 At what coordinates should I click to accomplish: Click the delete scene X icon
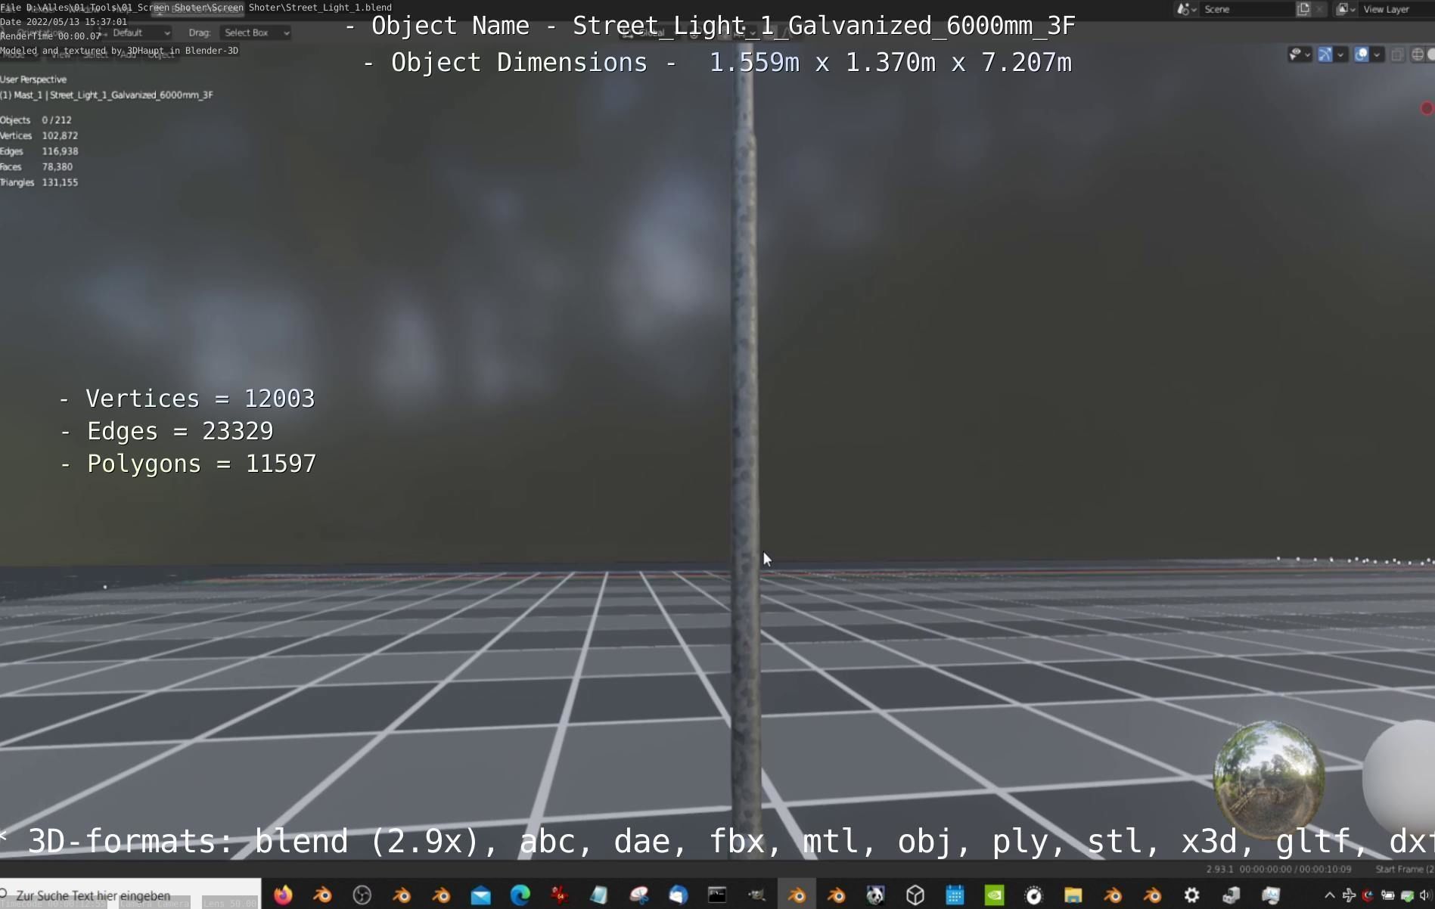click(1319, 9)
